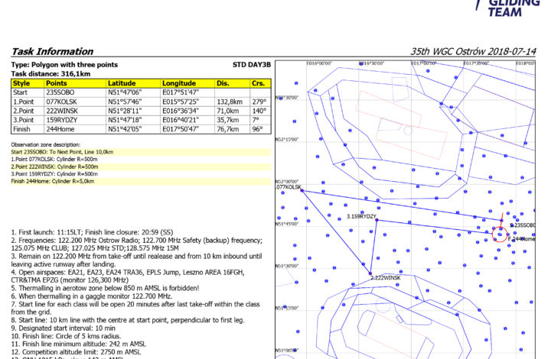Select the 077KOLSK cell in the Points column
The height and width of the screenshot is (359, 551).
[61, 101]
